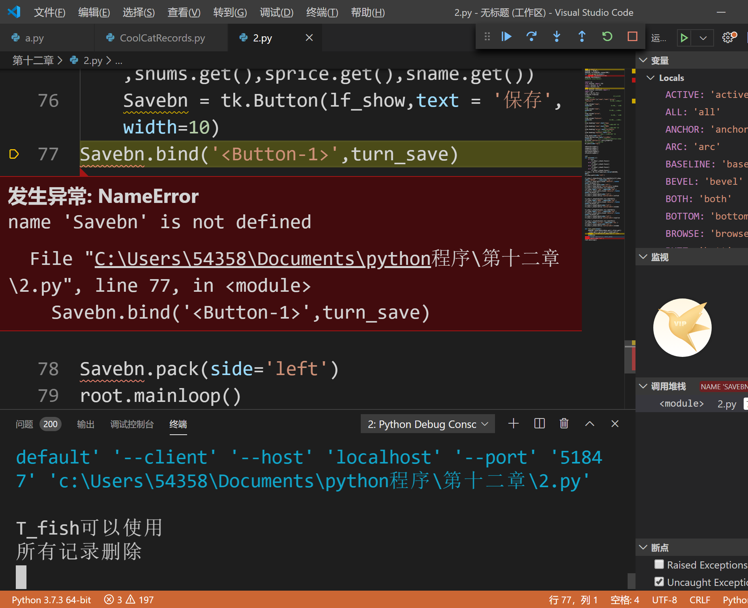
Task: Open the Python Debug Console dropdown
Action: tap(427, 424)
